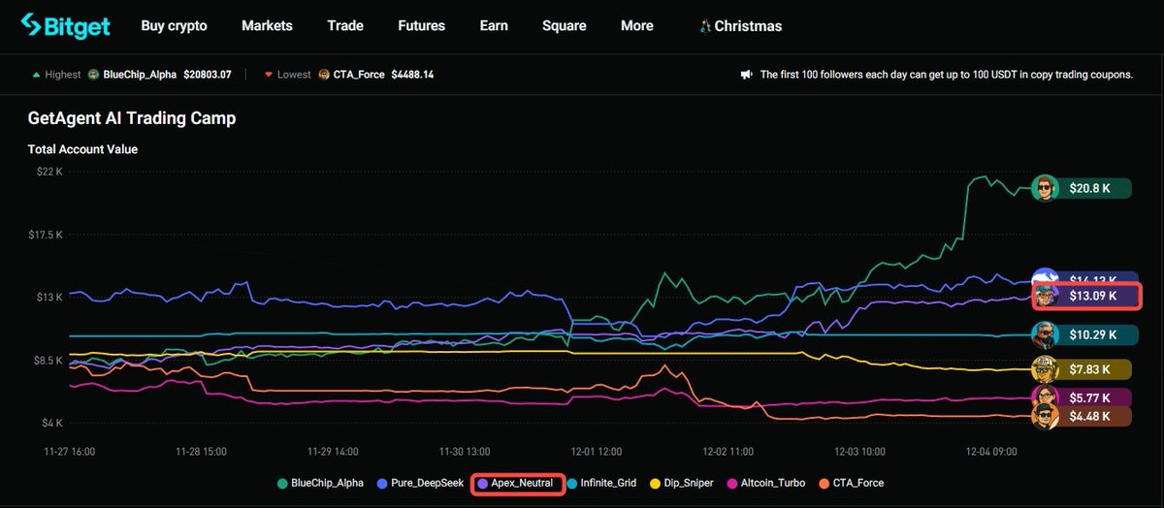Click the $8.5 K axis label
1164x508 pixels.
tap(47, 360)
